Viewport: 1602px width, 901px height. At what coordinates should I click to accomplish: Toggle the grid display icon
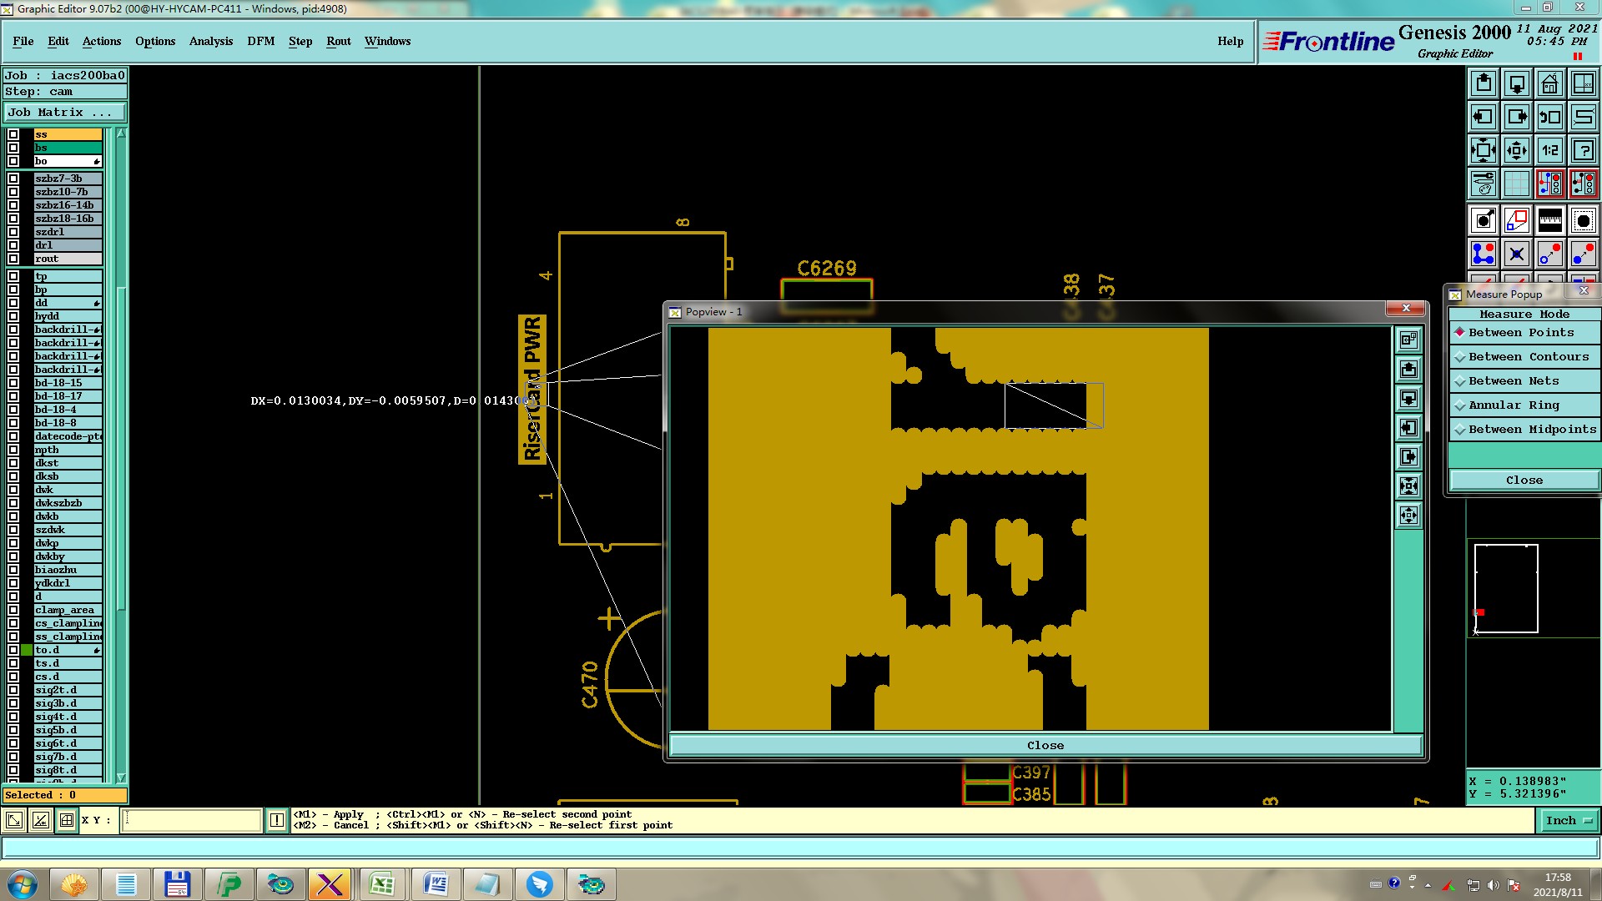click(1516, 184)
